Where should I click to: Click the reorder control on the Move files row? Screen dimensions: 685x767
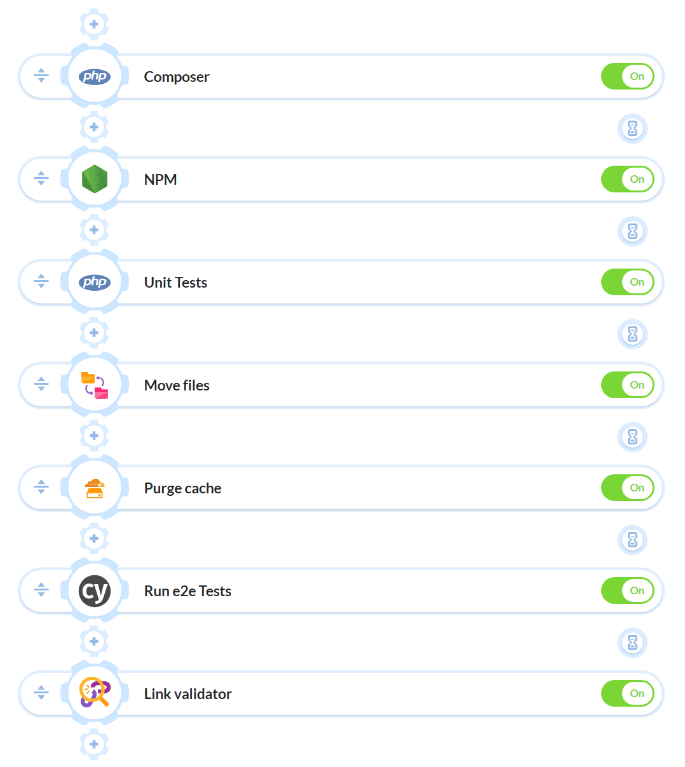[41, 384]
